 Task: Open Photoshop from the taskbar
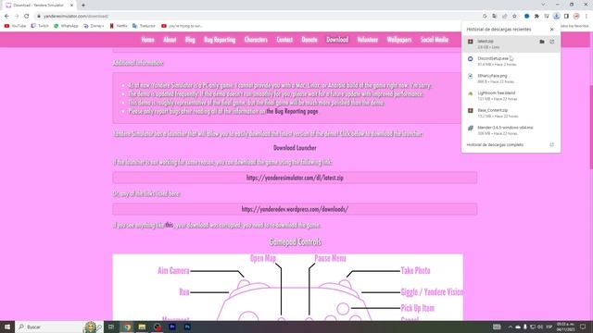tap(187, 327)
